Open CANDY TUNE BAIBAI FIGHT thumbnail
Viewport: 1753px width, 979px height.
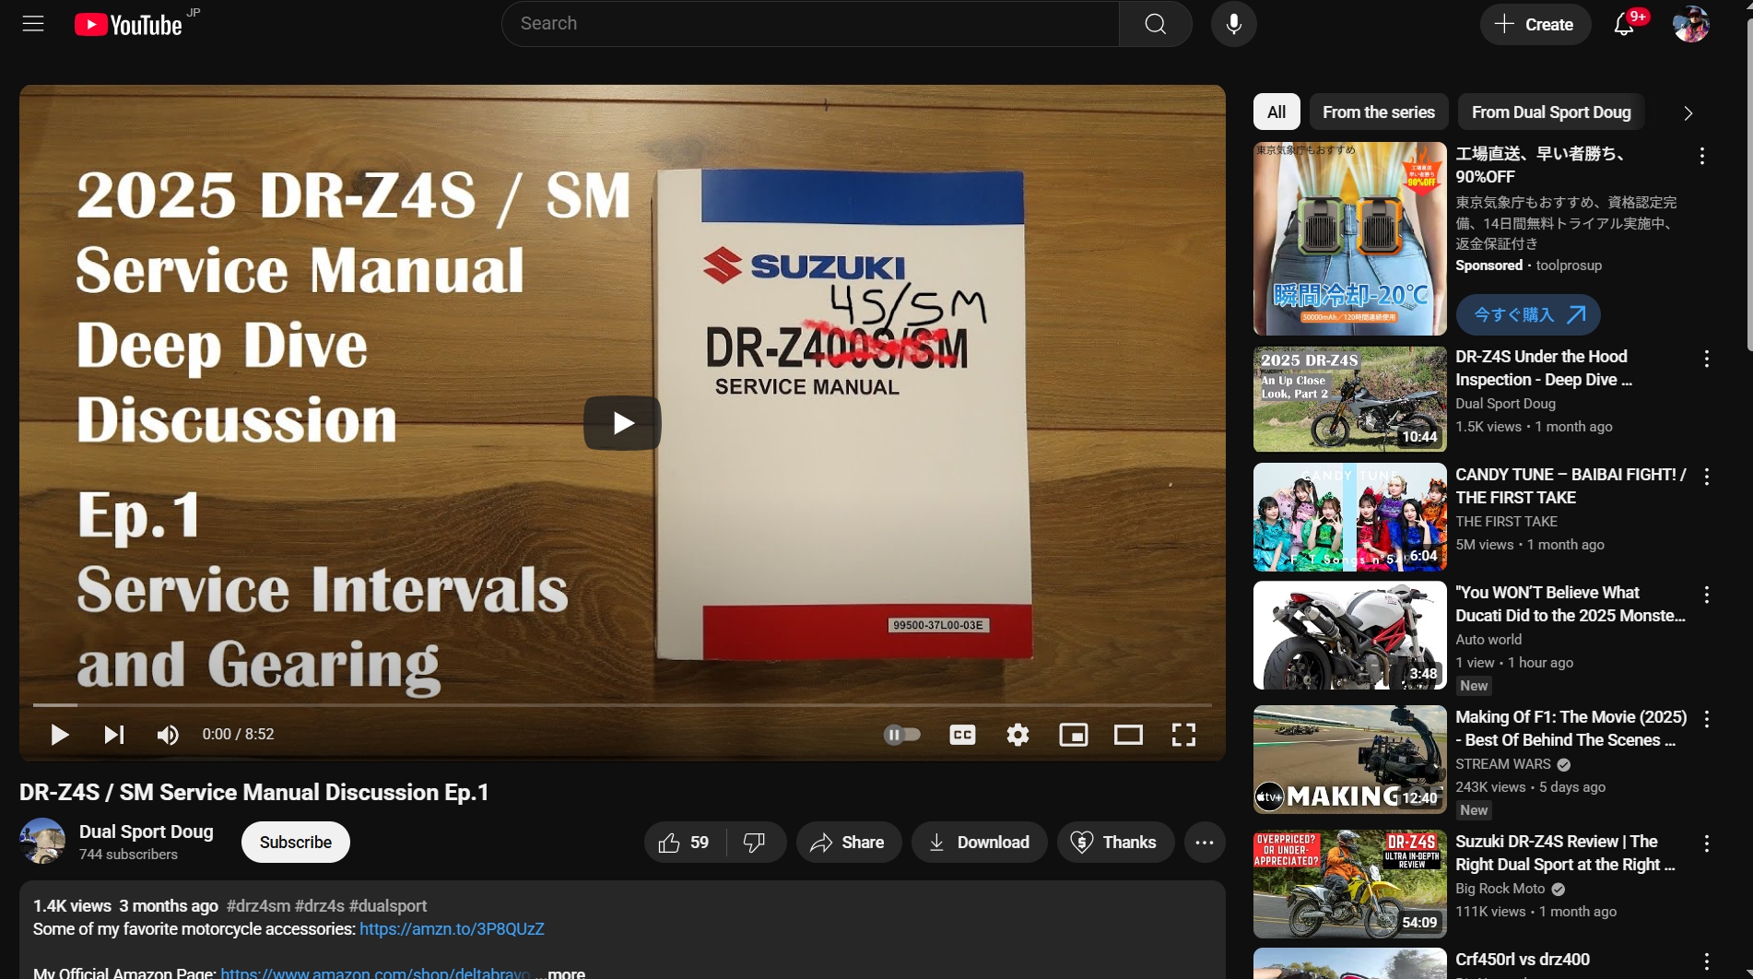(1349, 517)
